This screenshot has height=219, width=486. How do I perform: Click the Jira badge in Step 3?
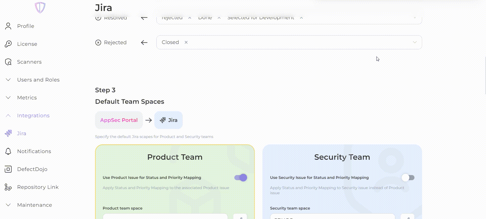(x=168, y=120)
